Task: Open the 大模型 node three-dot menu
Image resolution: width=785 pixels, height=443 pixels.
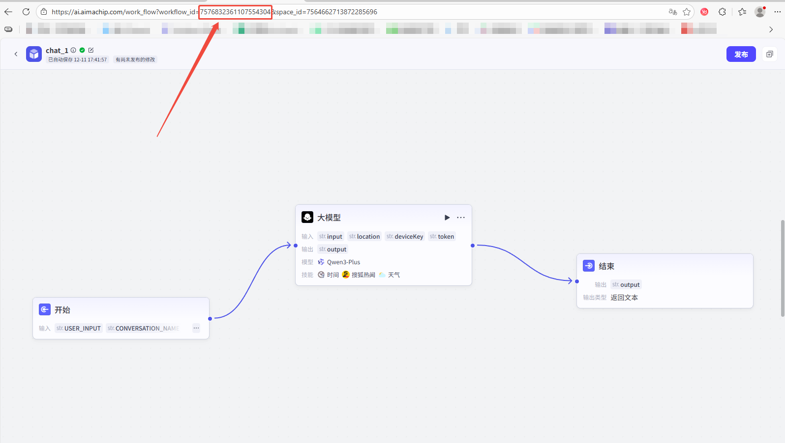Action: (x=461, y=218)
